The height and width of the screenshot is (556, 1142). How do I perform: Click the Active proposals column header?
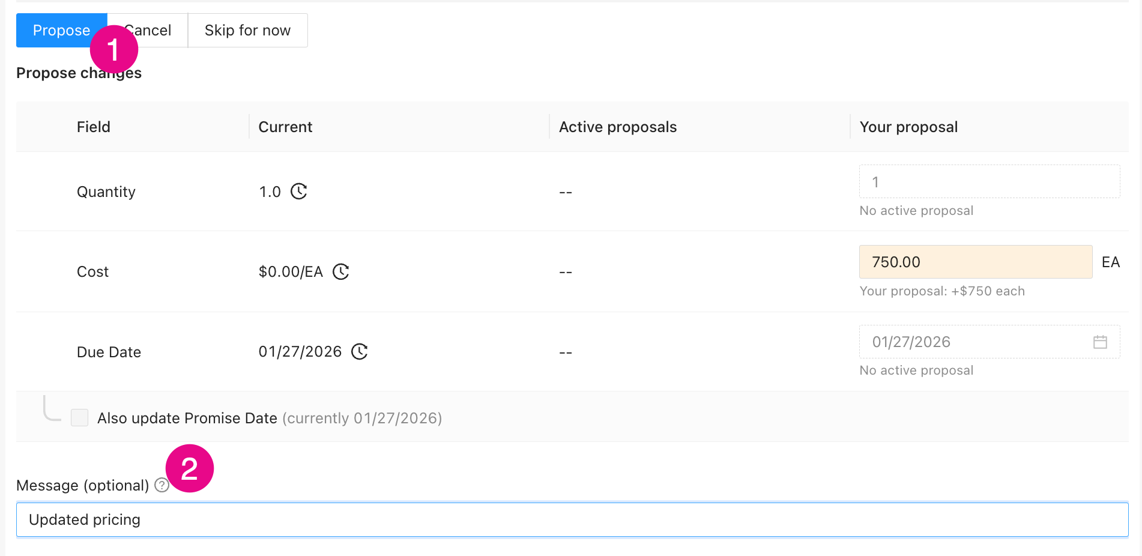(x=618, y=127)
